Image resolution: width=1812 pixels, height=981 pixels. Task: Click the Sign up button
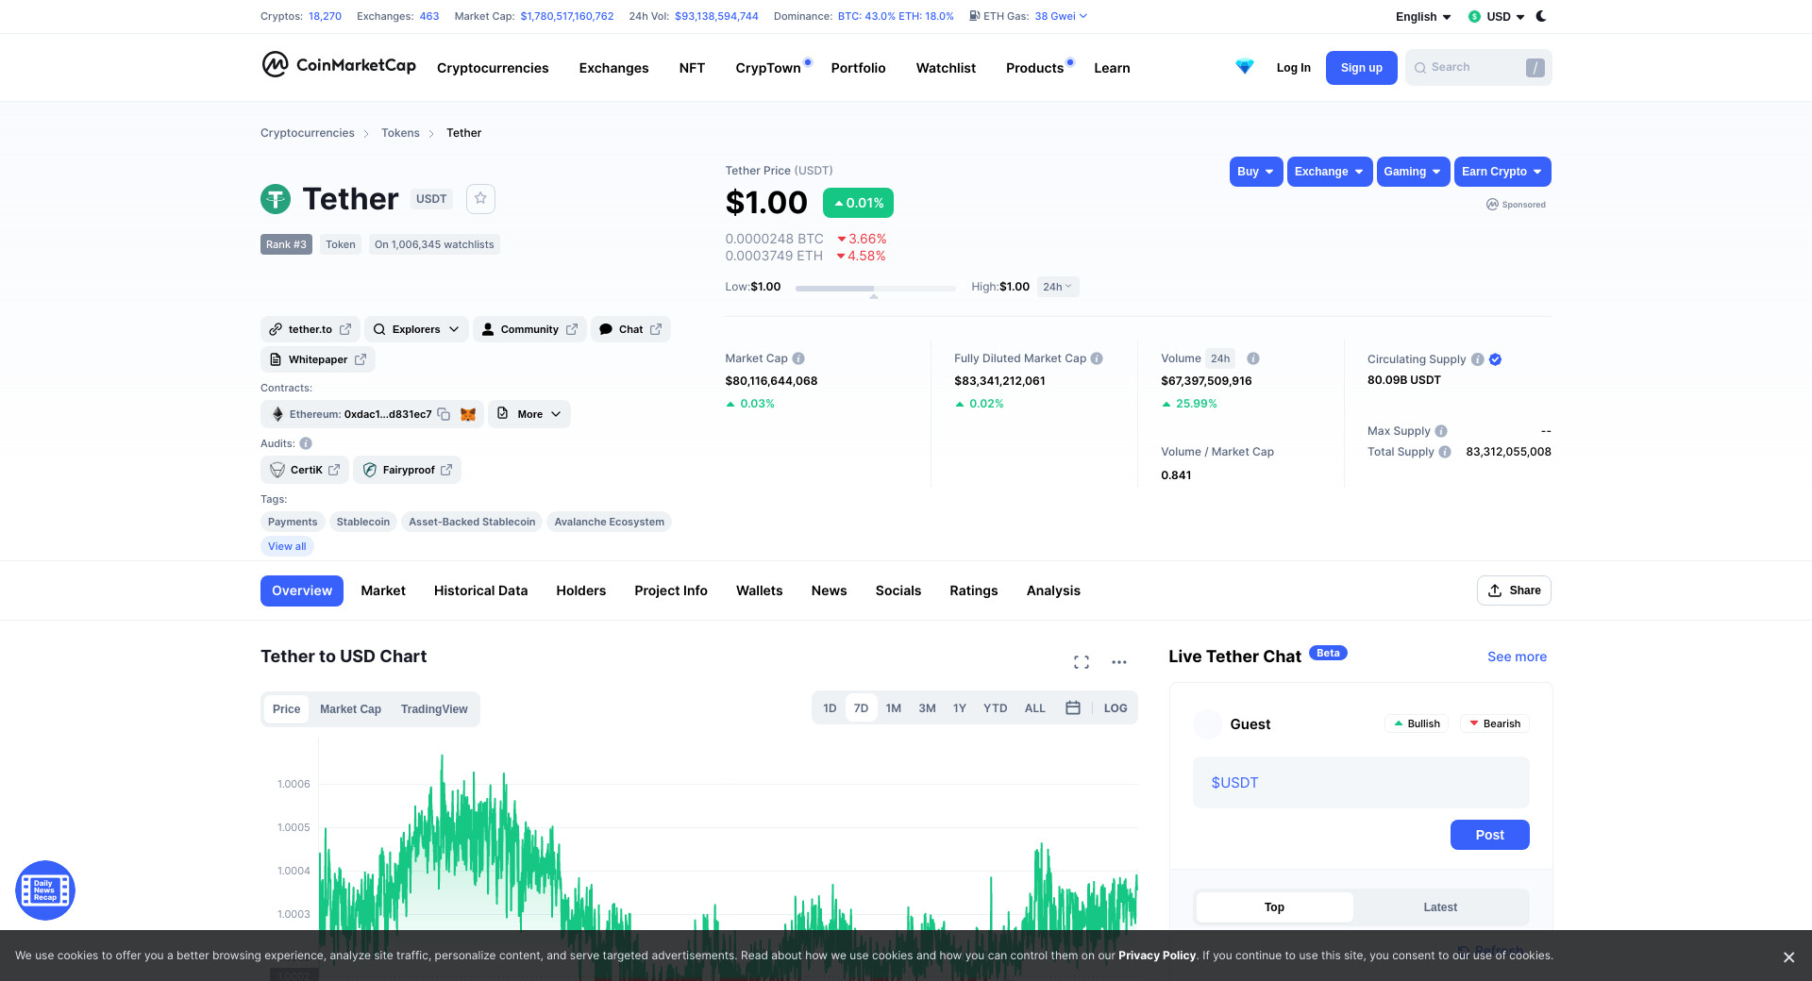coord(1361,68)
